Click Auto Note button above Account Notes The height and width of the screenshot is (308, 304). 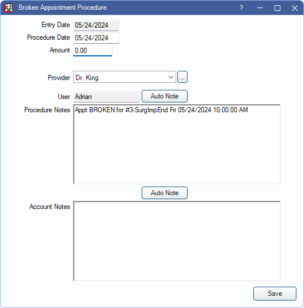tap(165, 193)
